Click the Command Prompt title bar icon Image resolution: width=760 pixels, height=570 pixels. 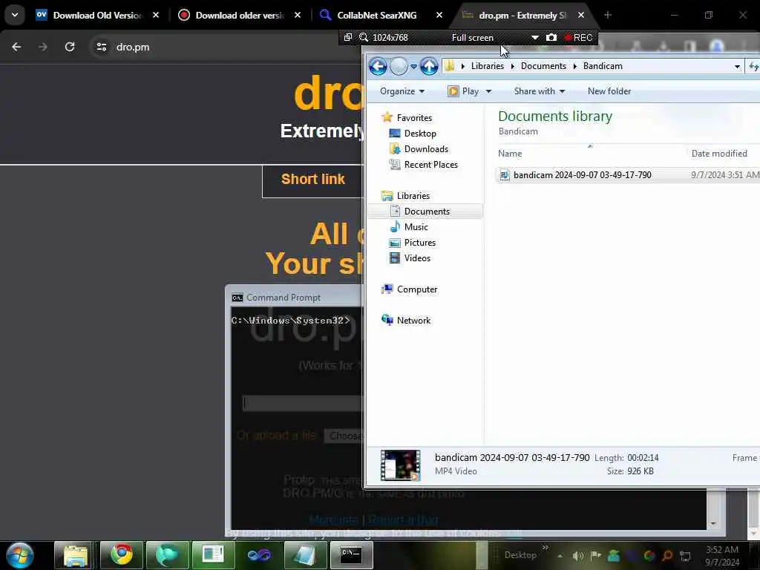coord(237,298)
